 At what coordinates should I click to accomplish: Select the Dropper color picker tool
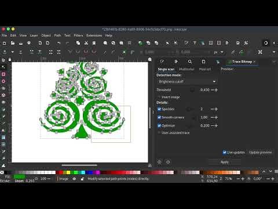pos(3,152)
